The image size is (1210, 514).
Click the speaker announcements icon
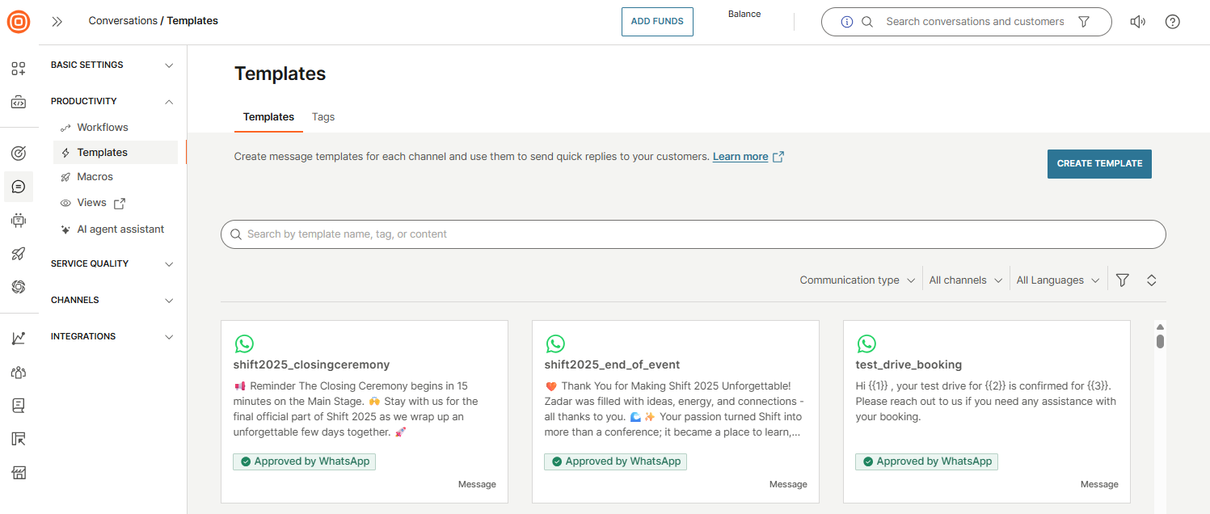click(x=1137, y=22)
